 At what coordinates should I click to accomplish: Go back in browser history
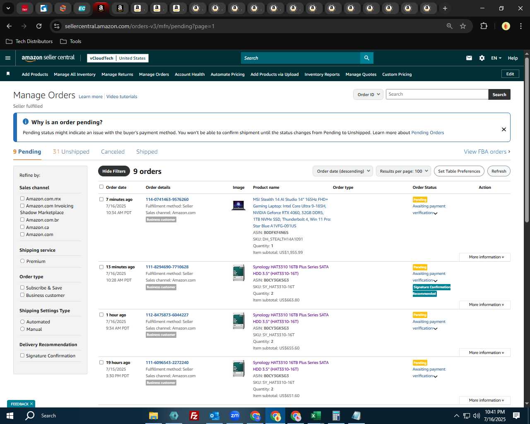(9, 26)
